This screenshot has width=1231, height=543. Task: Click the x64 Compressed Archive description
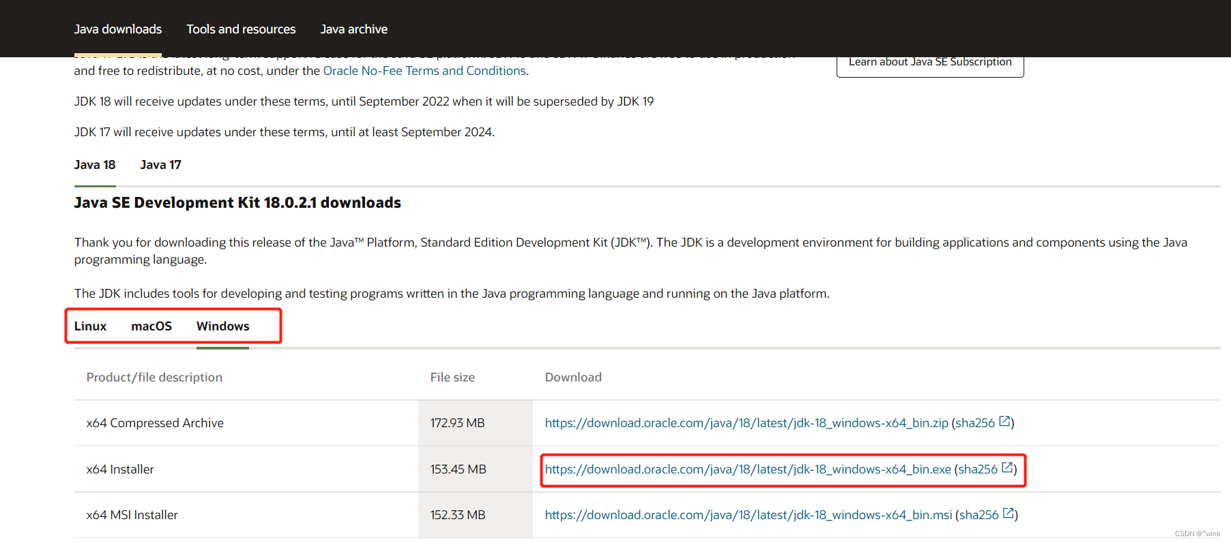pyautogui.click(x=155, y=423)
